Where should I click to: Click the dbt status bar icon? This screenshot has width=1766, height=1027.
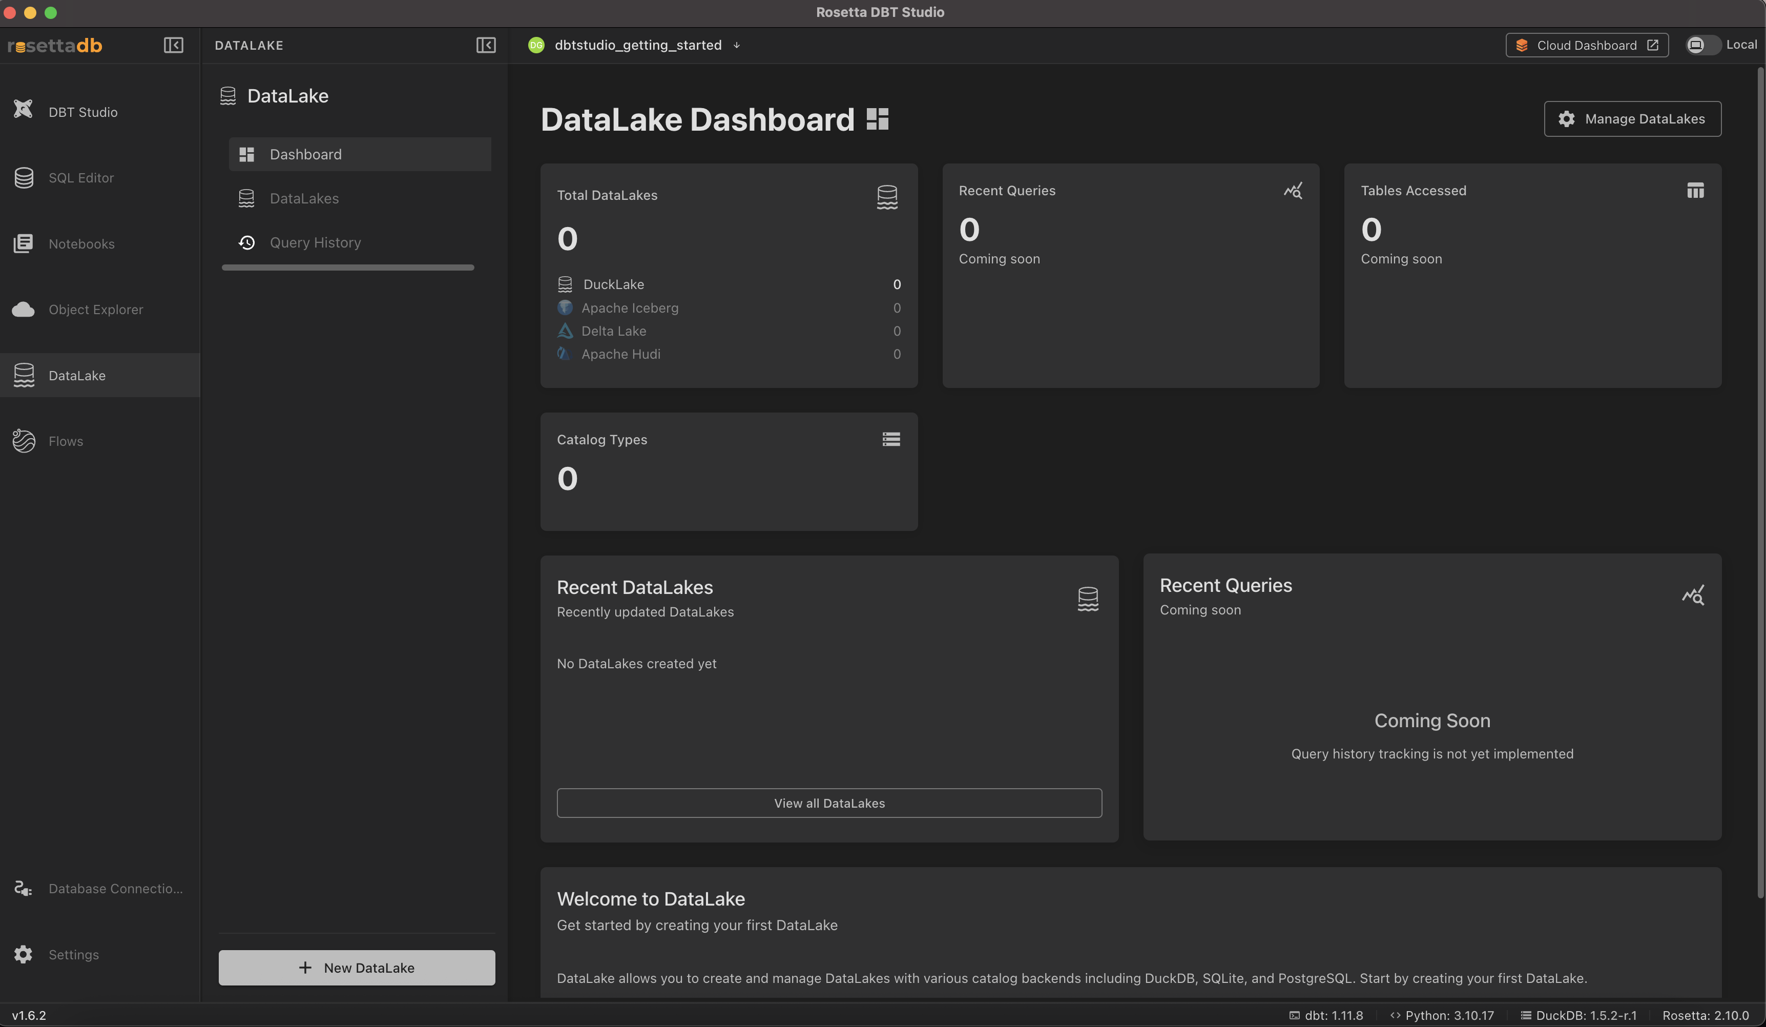[x=1294, y=1015]
